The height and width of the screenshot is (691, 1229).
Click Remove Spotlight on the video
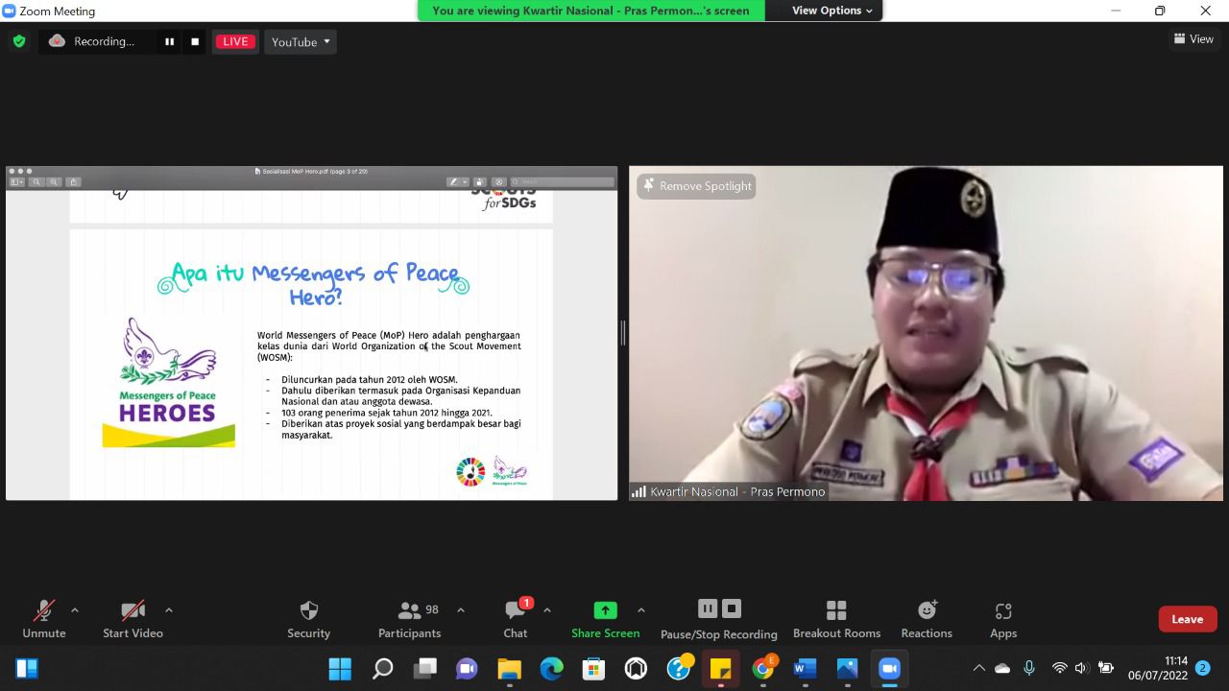click(696, 186)
